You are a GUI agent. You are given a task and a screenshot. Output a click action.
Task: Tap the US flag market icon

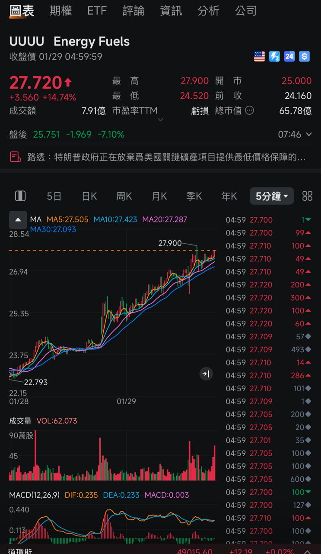[x=259, y=56]
